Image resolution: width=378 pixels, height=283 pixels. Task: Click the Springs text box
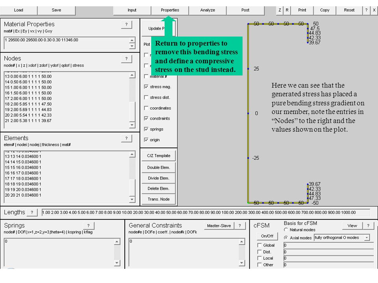(59, 252)
